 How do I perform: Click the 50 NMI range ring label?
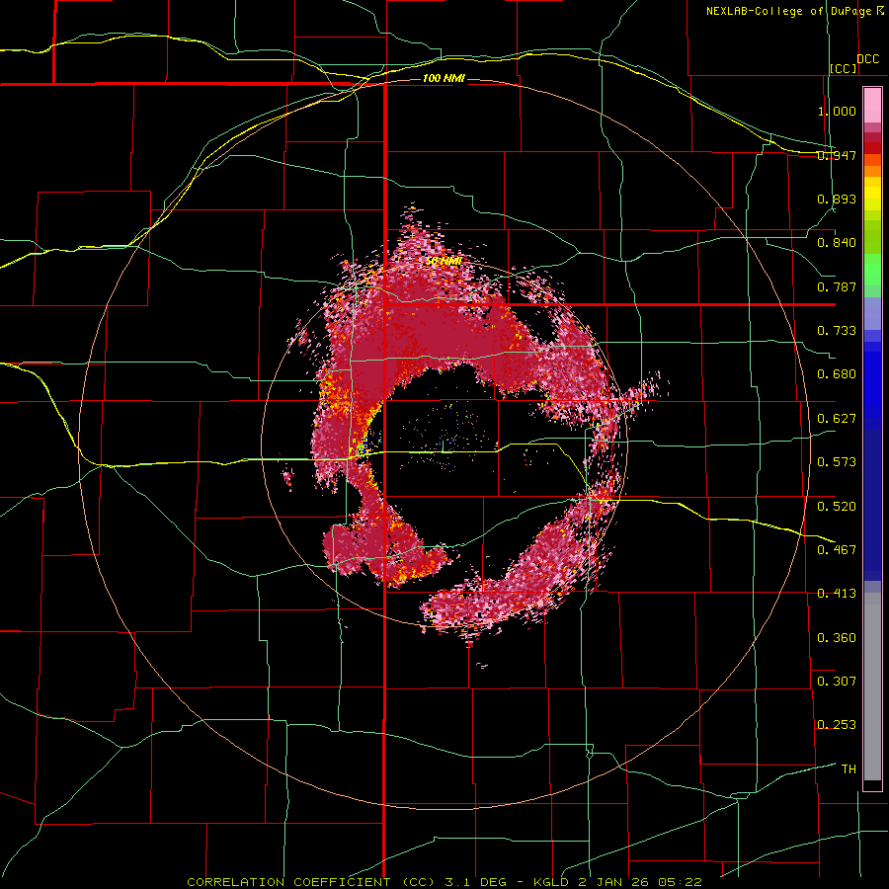[444, 261]
